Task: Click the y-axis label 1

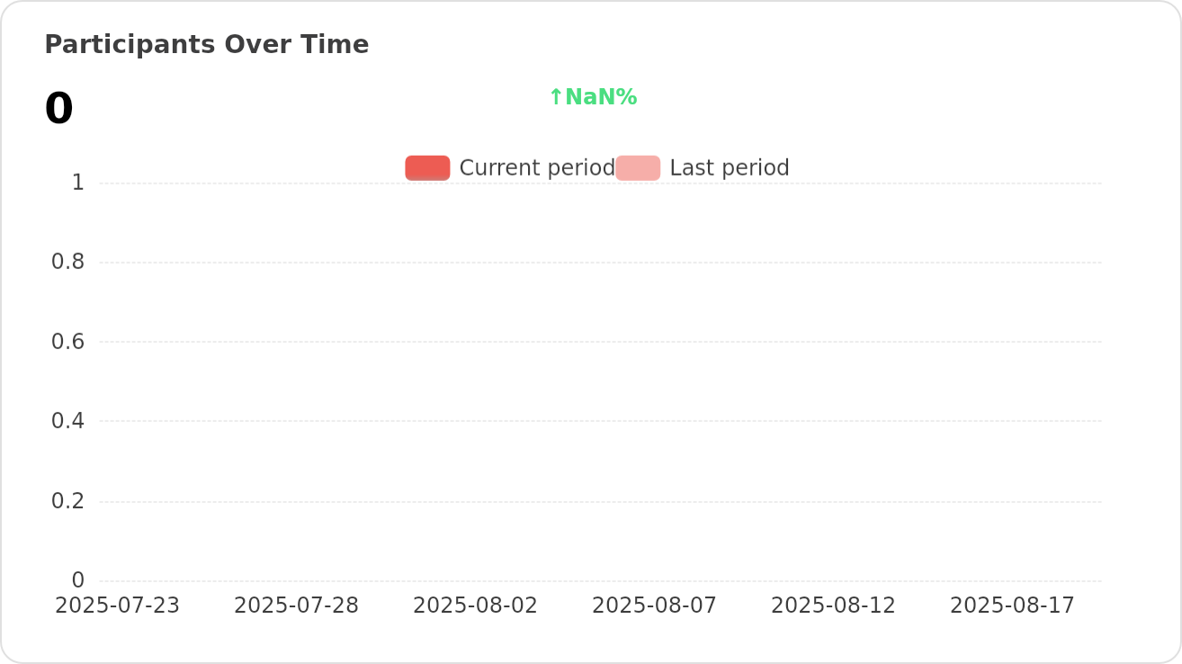Action: [78, 183]
